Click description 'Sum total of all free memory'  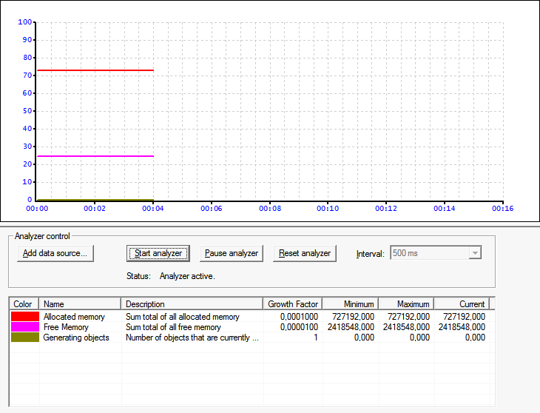click(x=173, y=327)
